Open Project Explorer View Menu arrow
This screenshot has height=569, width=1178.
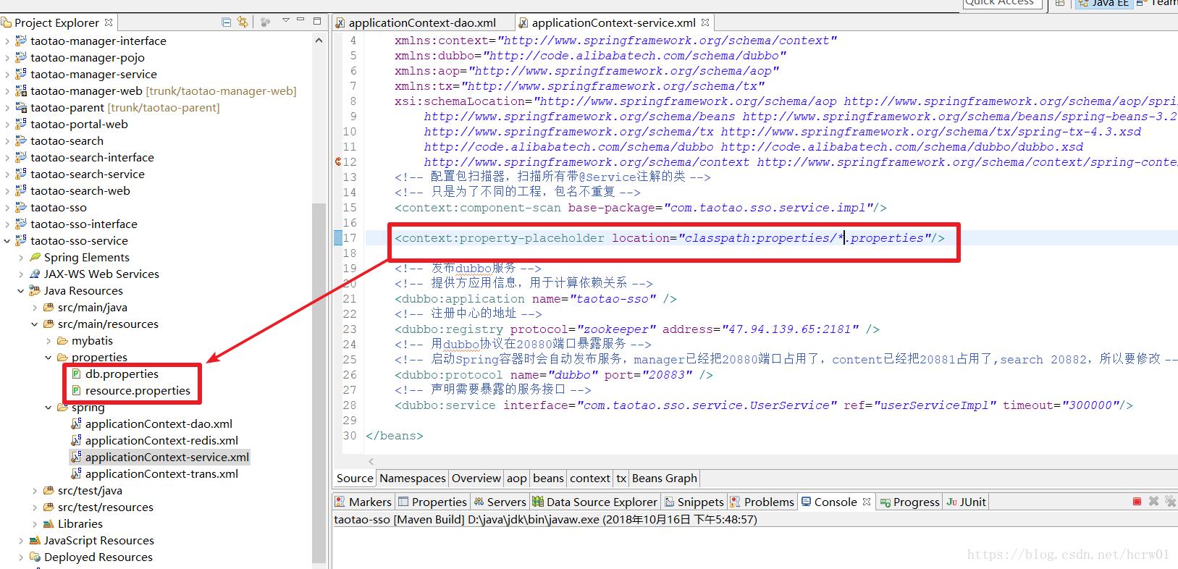285,21
